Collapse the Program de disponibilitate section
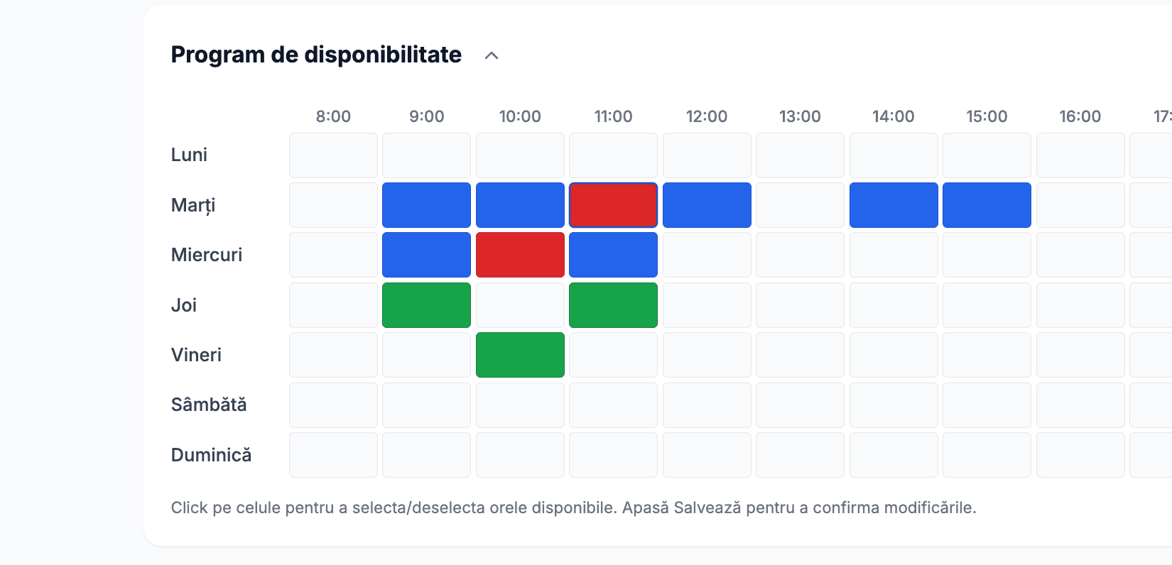The height and width of the screenshot is (565, 1172). point(492,55)
